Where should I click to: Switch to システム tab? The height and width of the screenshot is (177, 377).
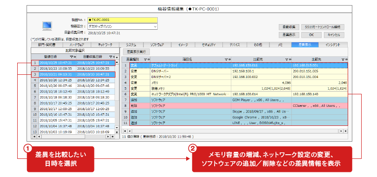pyautogui.click(x=131, y=45)
